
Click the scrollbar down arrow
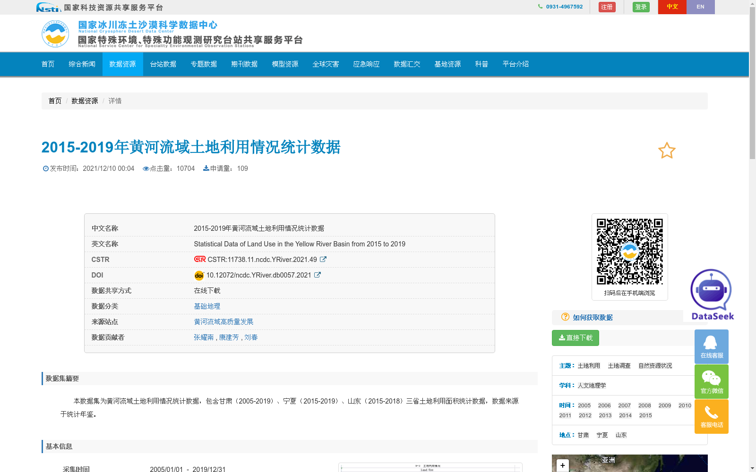click(x=752, y=468)
